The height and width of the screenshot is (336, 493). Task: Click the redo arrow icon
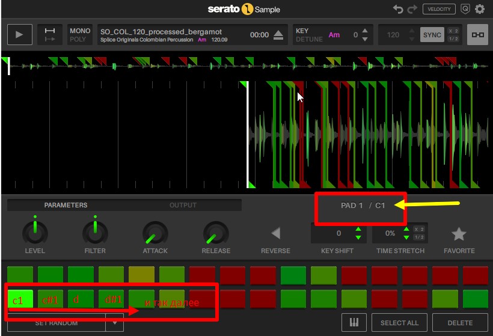[x=412, y=9]
